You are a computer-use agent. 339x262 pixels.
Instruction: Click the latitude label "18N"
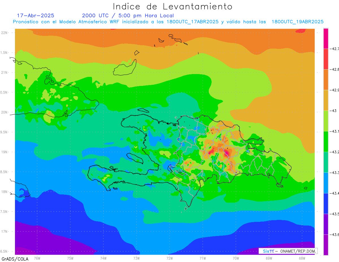(4, 192)
